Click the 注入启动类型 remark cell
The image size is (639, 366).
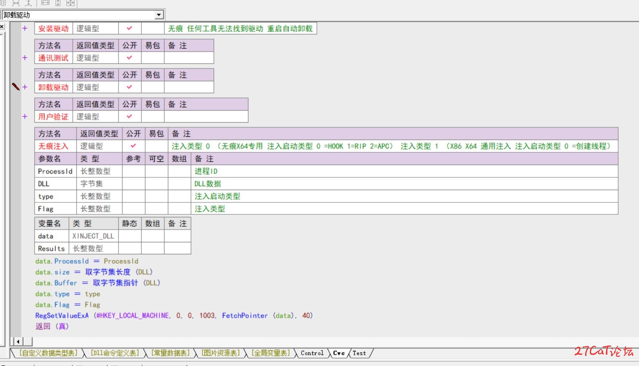pos(404,196)
